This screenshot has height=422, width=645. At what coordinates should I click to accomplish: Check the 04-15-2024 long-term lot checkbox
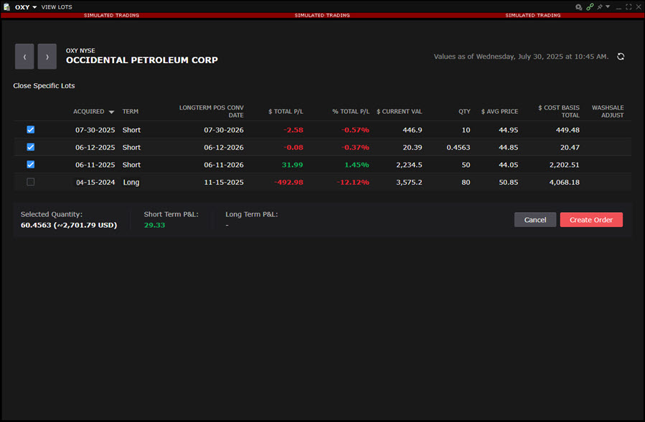click(30, 182)
